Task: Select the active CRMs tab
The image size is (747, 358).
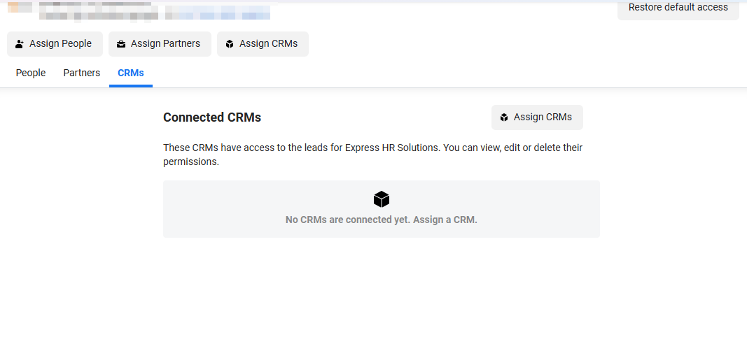Action: 130,73
